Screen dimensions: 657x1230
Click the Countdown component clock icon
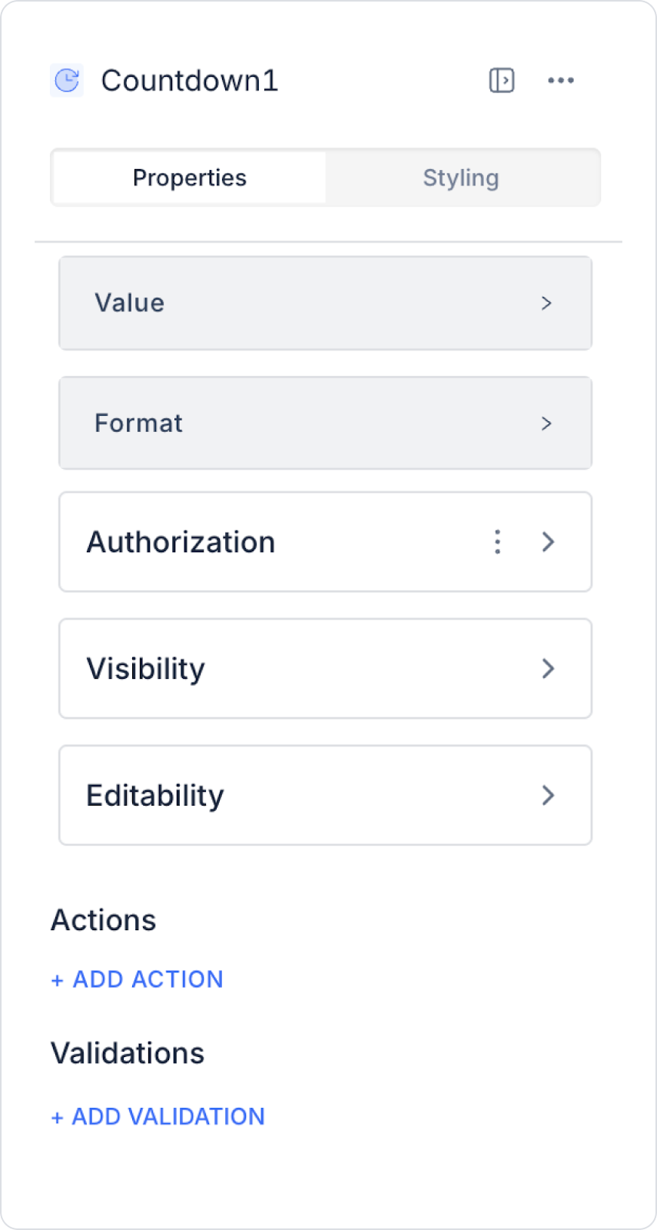click(x=67, y=80)
